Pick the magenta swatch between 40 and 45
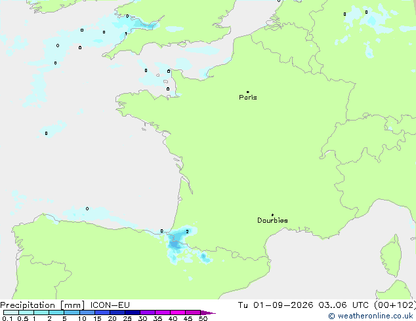The width and height of the screenshot is (416, 321). click(178, 312)
